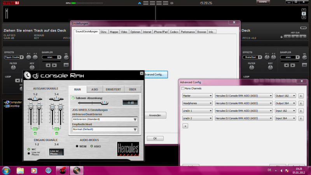Image resolution: width=311 pixels, height=175 pixels.
Task: Open the Codecs tab in Einstellungen
Action: click(174, 32)
